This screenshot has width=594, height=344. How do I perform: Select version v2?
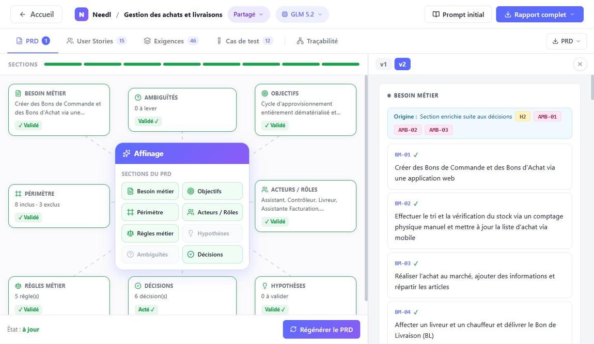point(402,64)
